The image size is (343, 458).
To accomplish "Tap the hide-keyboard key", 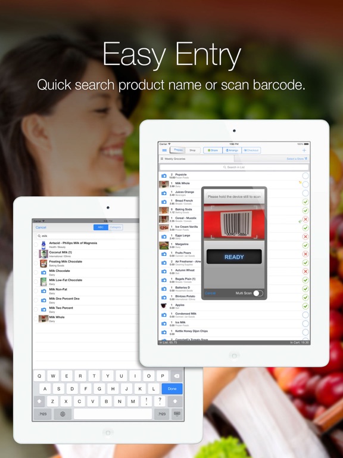I will click(177, 414).
